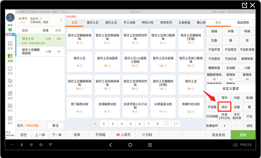
Task: Switch to the 手工冰粉 category tab
Action: 129,23
